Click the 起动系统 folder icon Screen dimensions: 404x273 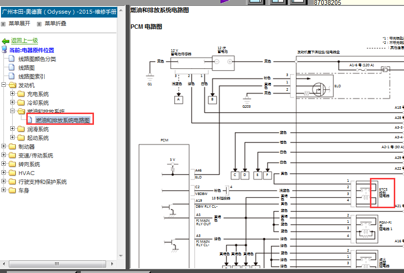[x=21, y=138]
